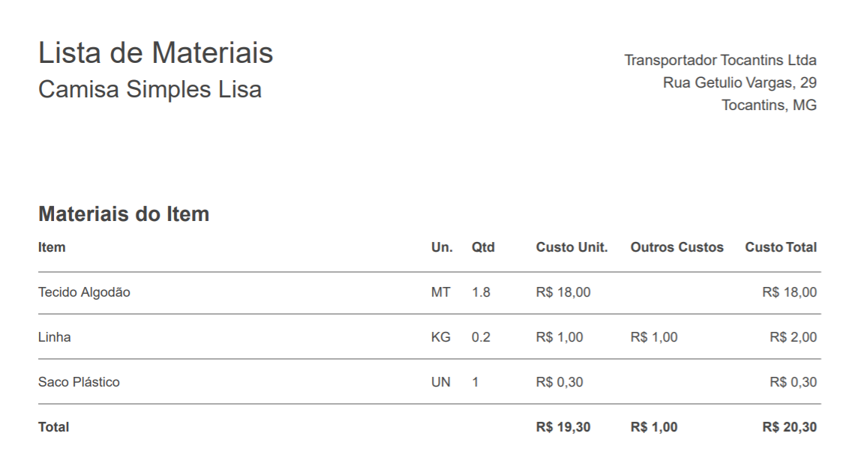Screen dimensions: 852x475
Task: Click the Linha item name
Action: [55, 337]
